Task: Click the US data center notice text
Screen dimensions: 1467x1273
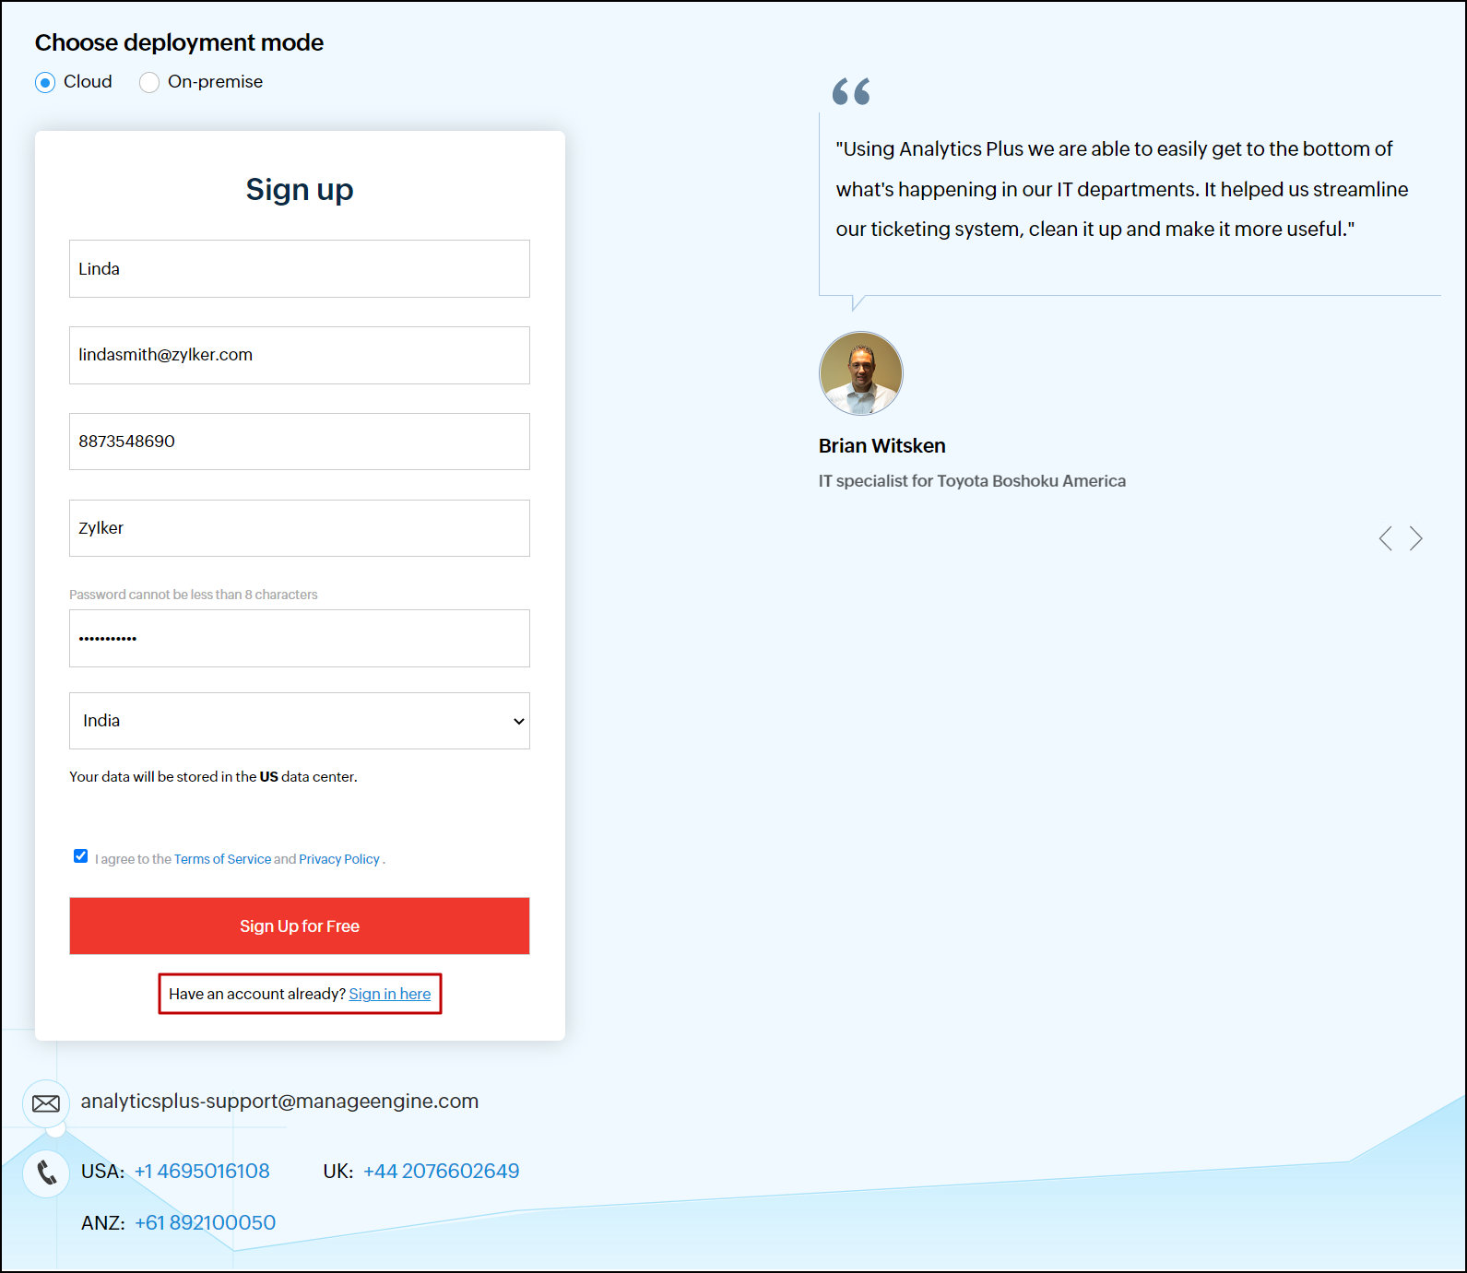Action: 213,777
